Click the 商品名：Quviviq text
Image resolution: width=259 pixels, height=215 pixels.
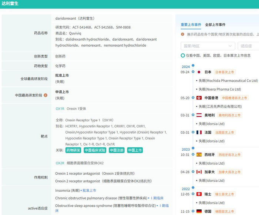pyautogui.click(x=68, y=33)
